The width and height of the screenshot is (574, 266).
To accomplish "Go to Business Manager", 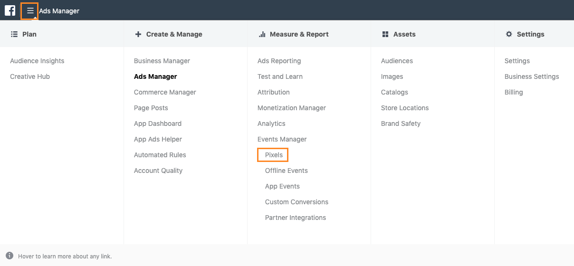I will point(162,61).
